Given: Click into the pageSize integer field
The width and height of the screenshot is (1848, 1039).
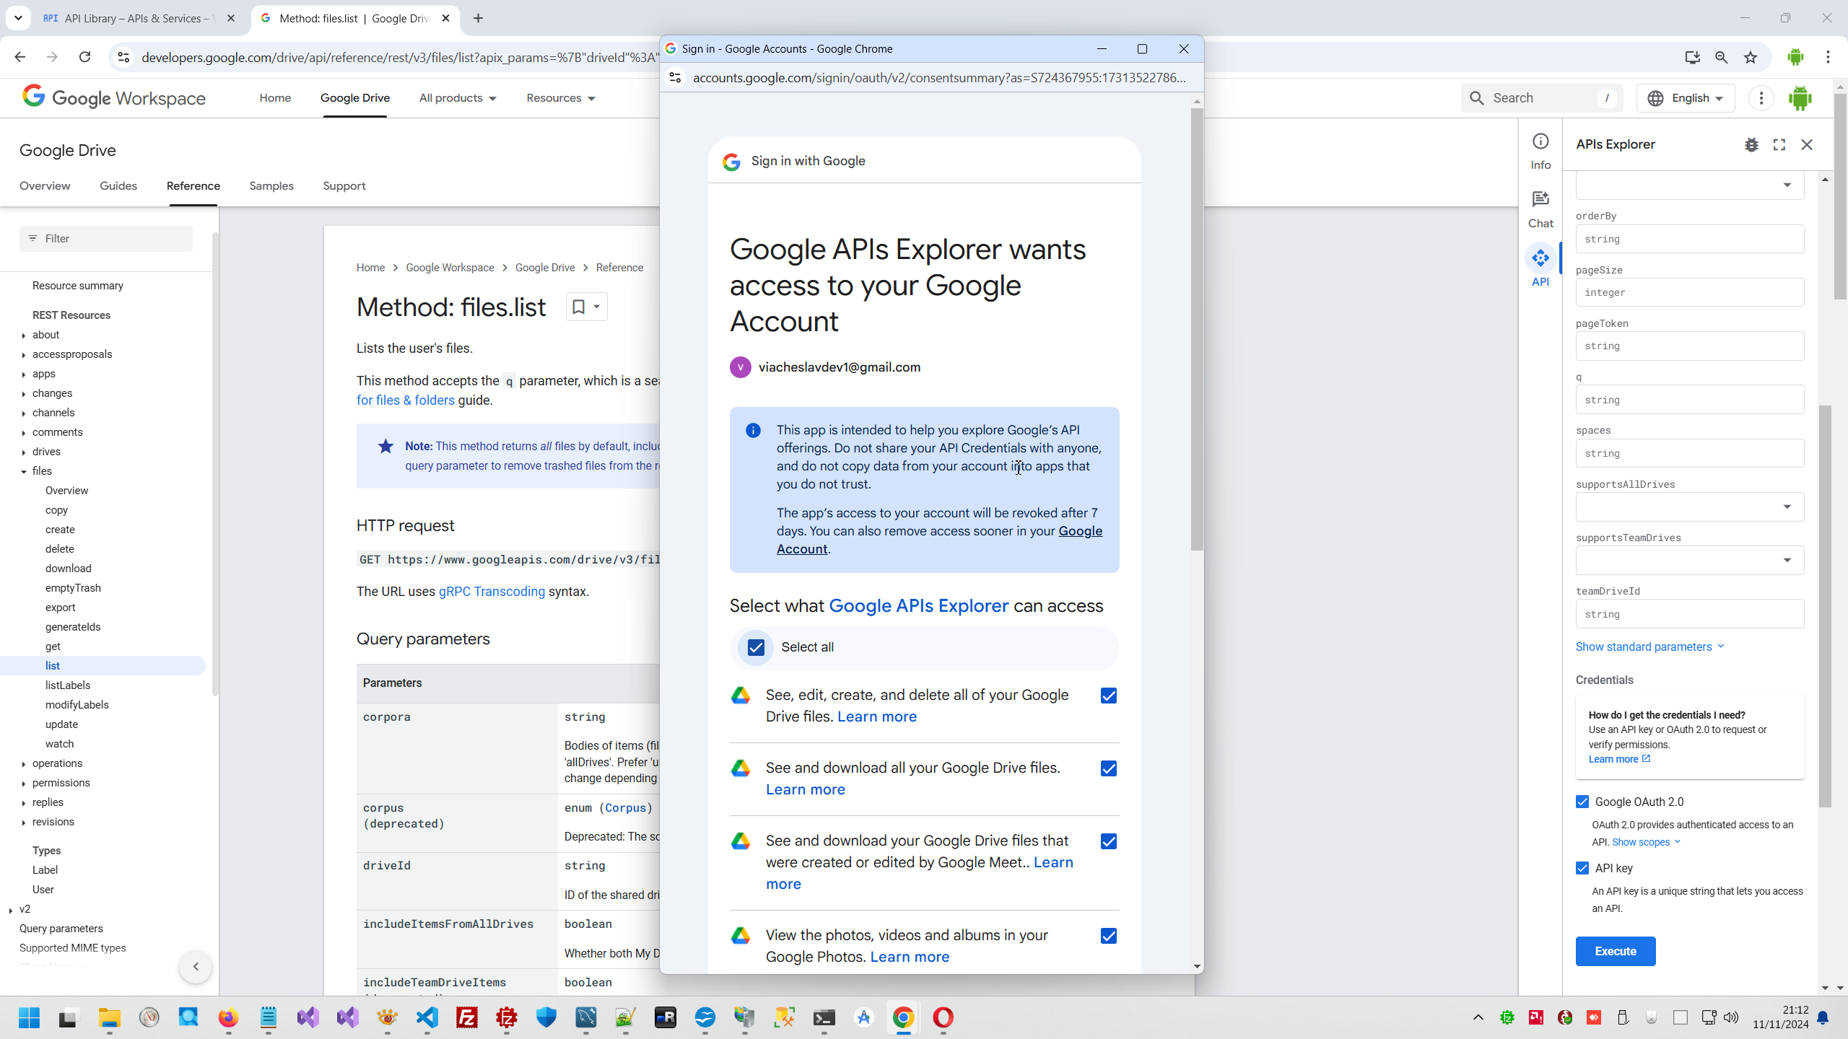Looking at the screenshot, I should [x=1689, y=292].
